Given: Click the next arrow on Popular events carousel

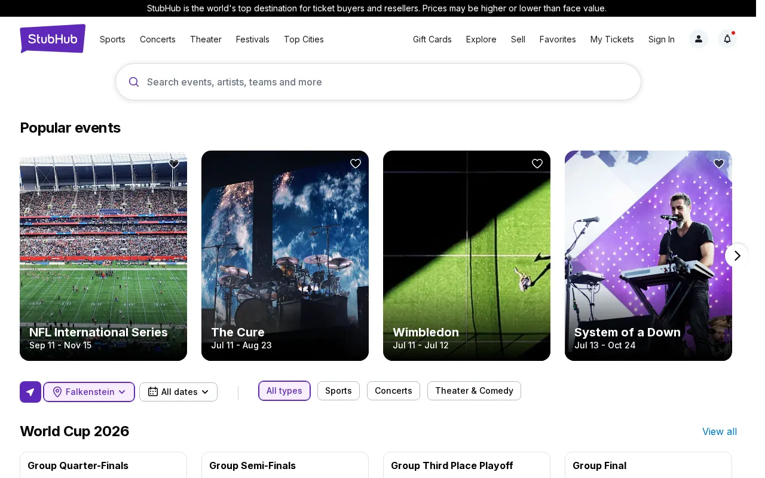Looking at the screenshot, I should 737,256.
